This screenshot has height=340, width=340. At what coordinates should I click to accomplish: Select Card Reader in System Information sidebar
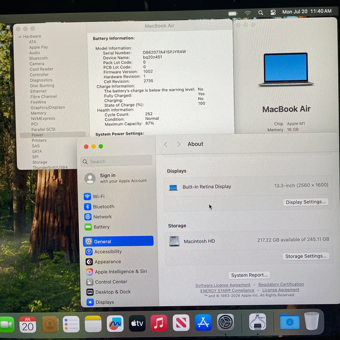41,69
